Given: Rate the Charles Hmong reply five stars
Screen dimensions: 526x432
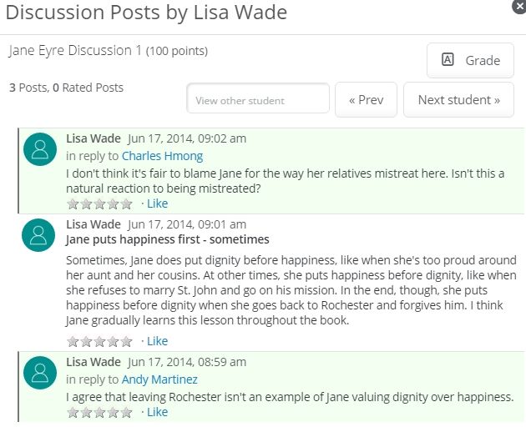Looking at the screenshot, I should [x=126, y=203].
